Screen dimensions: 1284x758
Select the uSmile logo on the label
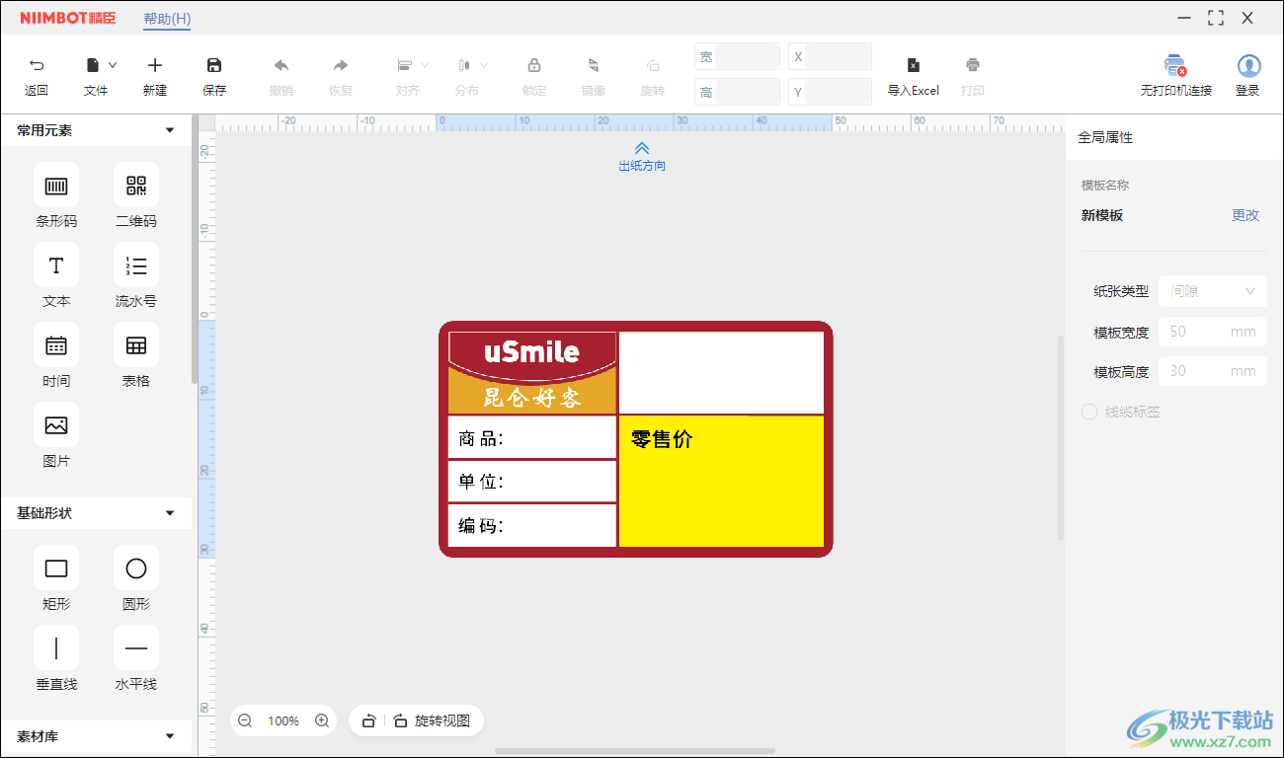click(x=532, y=351)
